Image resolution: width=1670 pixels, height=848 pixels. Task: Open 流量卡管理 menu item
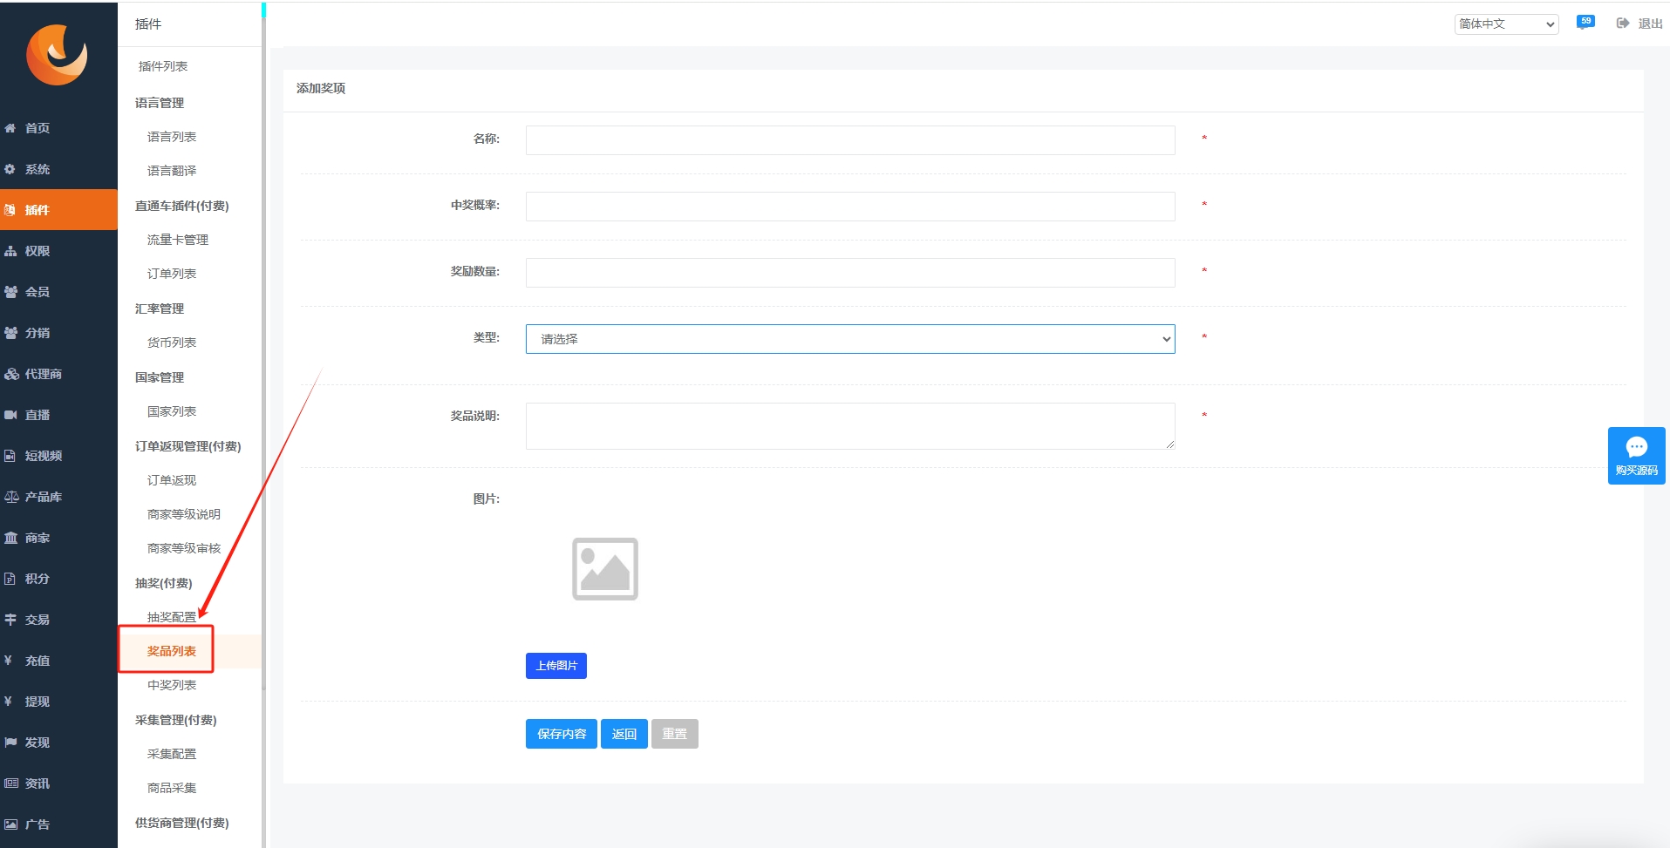click(x=178, y=240)
